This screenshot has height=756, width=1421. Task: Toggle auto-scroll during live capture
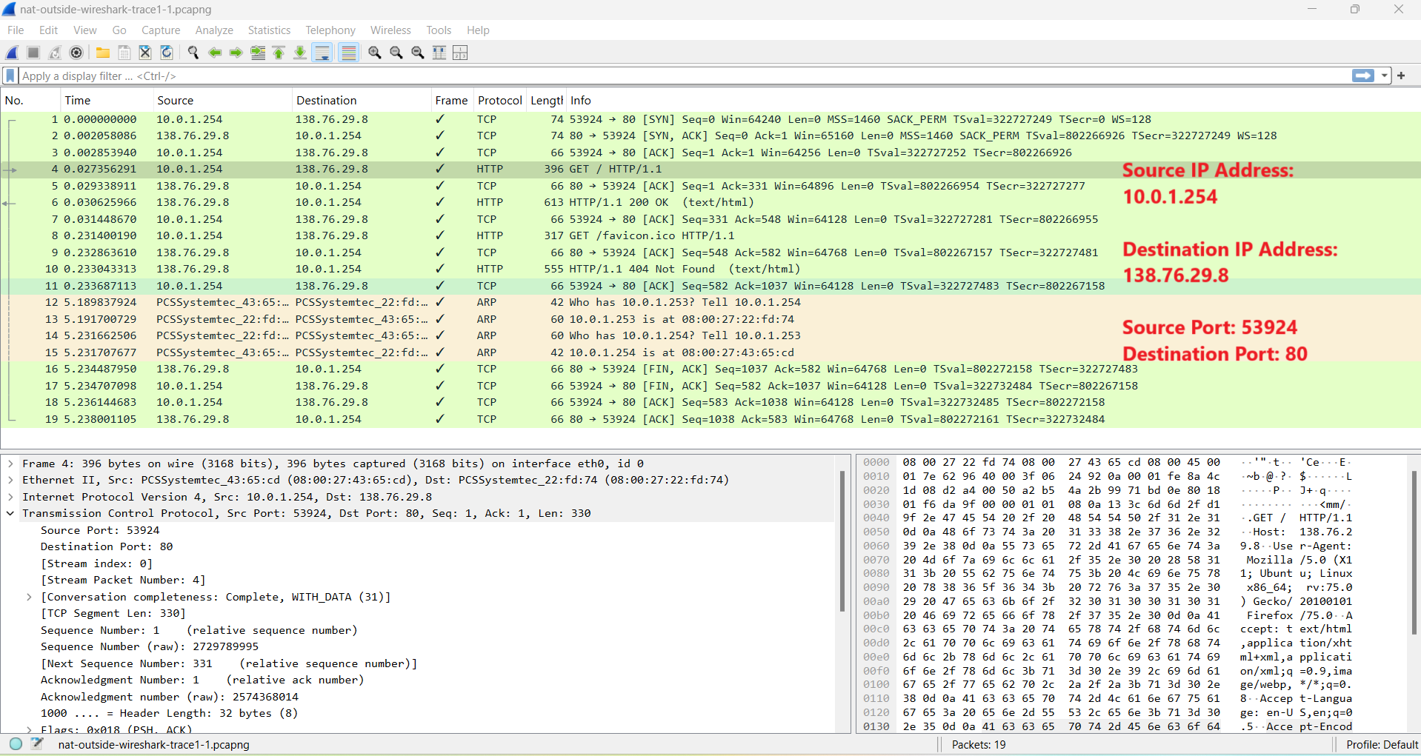pyautogui.click(x=322, y=53)
